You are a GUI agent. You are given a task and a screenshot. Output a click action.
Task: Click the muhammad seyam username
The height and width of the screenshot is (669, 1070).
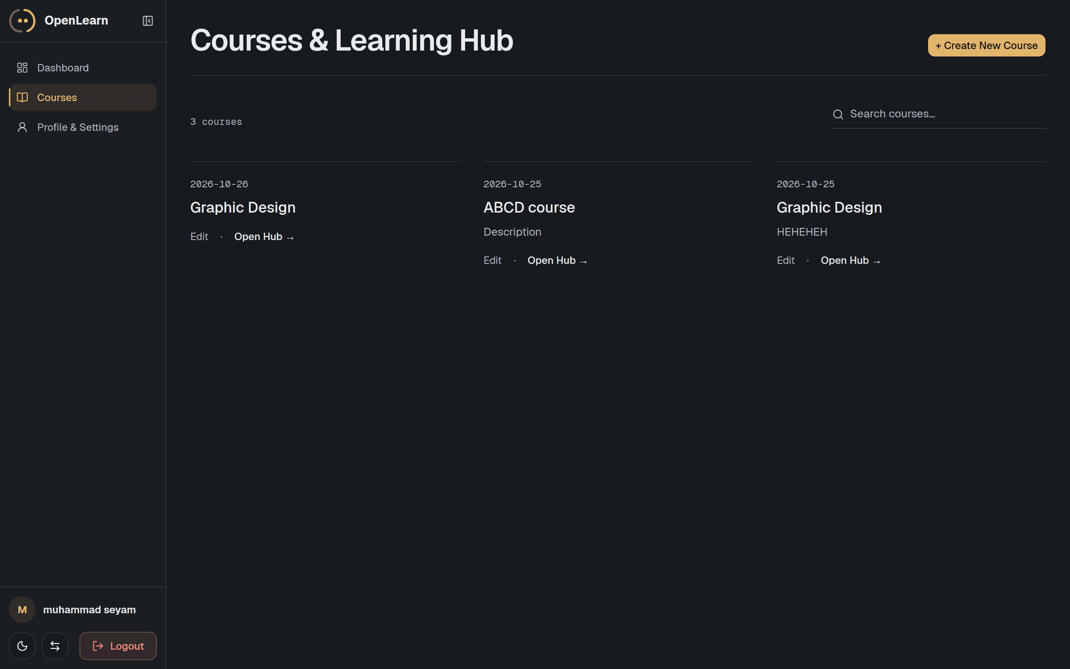[x=89, y=610]
